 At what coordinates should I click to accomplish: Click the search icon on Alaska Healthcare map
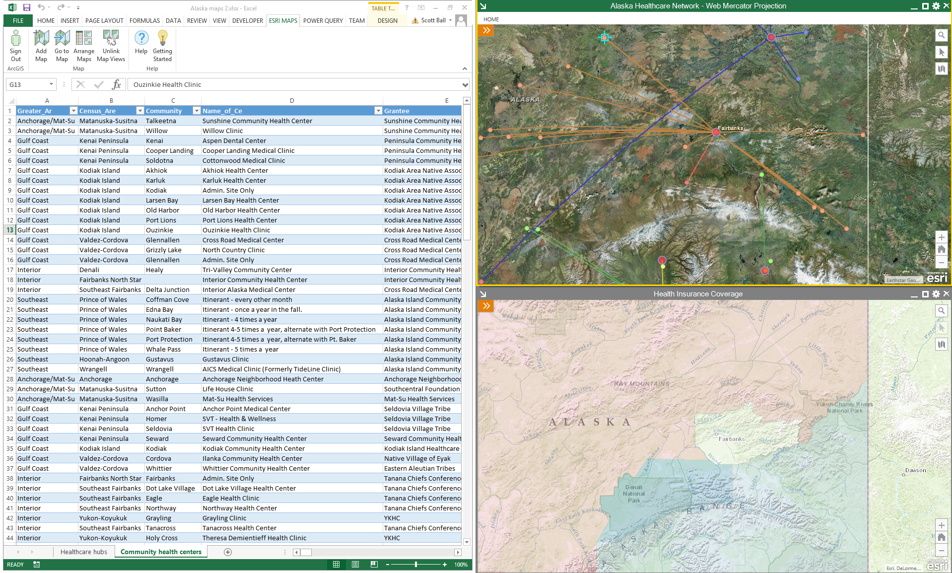coord(941,35)
